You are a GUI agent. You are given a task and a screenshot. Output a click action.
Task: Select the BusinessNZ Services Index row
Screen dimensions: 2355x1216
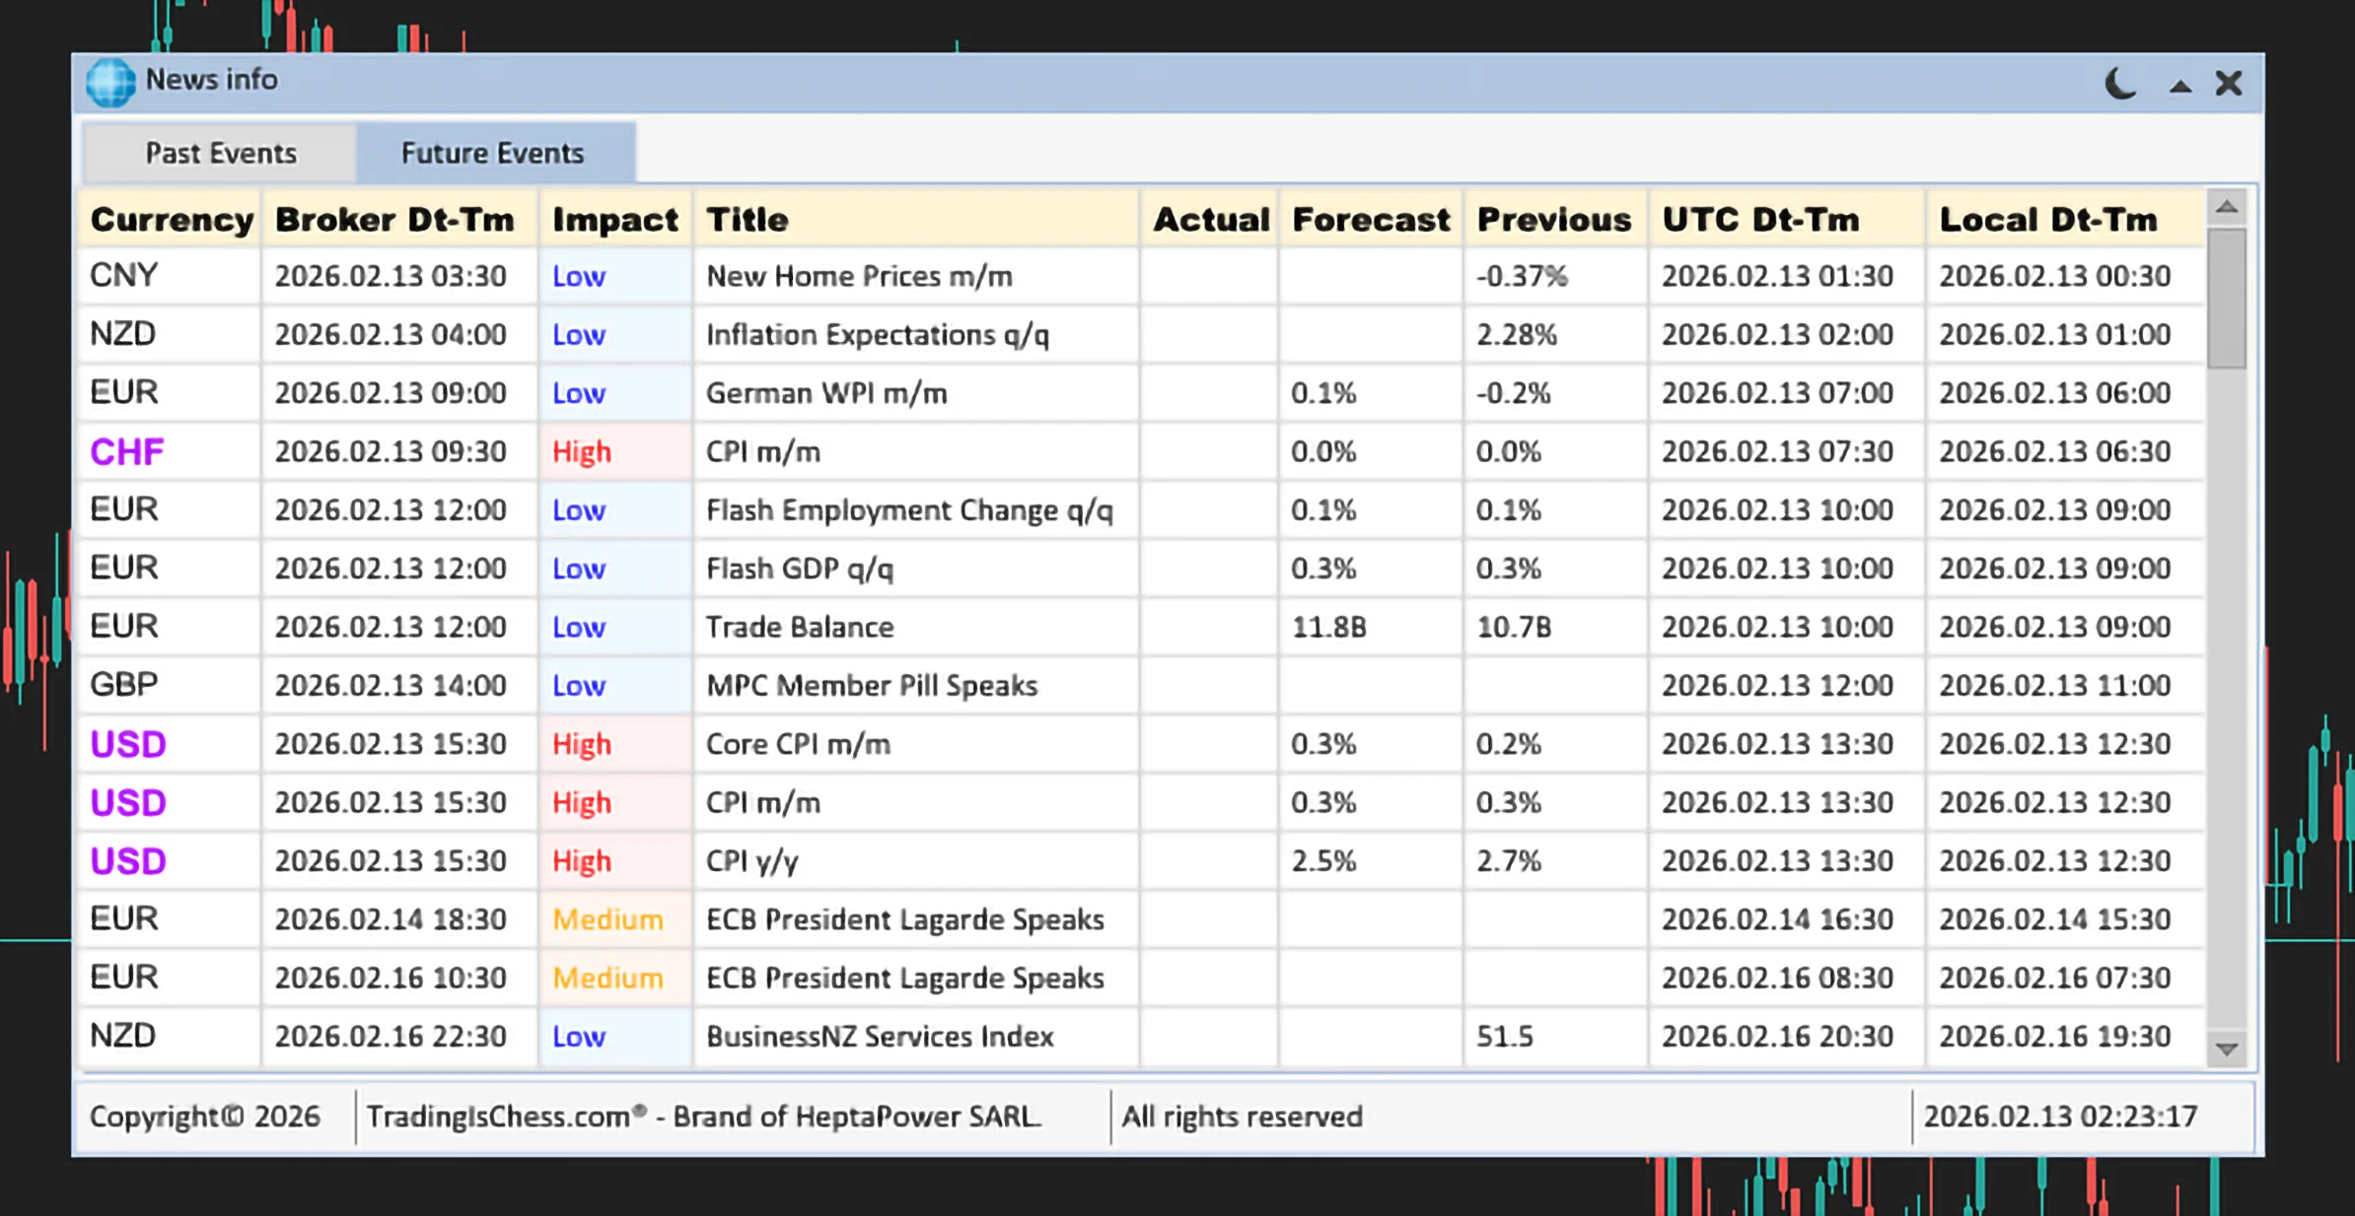click(x=880, y=1037)
